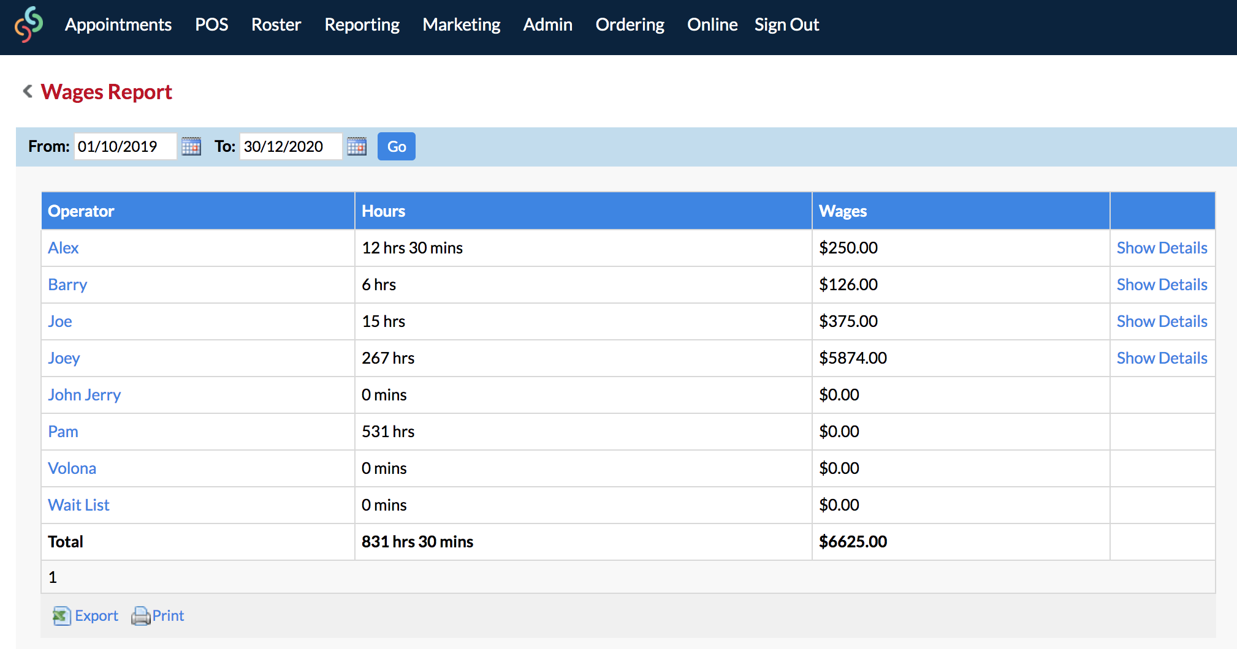Focus the To date field
This screenshot has width=1237, height=649.
pyautogui.click(x=291, y=146)
